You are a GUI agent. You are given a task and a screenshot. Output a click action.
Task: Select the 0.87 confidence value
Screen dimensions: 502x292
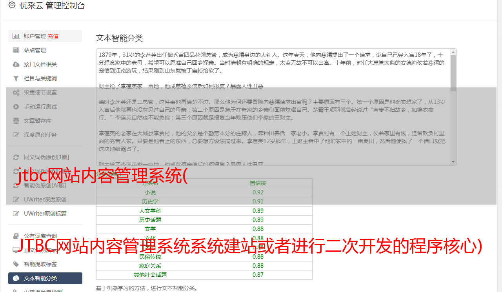258,275
